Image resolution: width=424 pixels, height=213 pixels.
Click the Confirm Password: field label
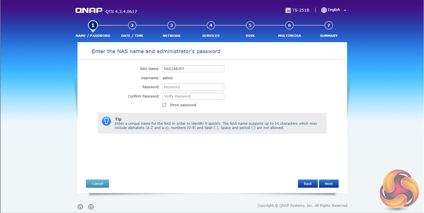point(144,96)
